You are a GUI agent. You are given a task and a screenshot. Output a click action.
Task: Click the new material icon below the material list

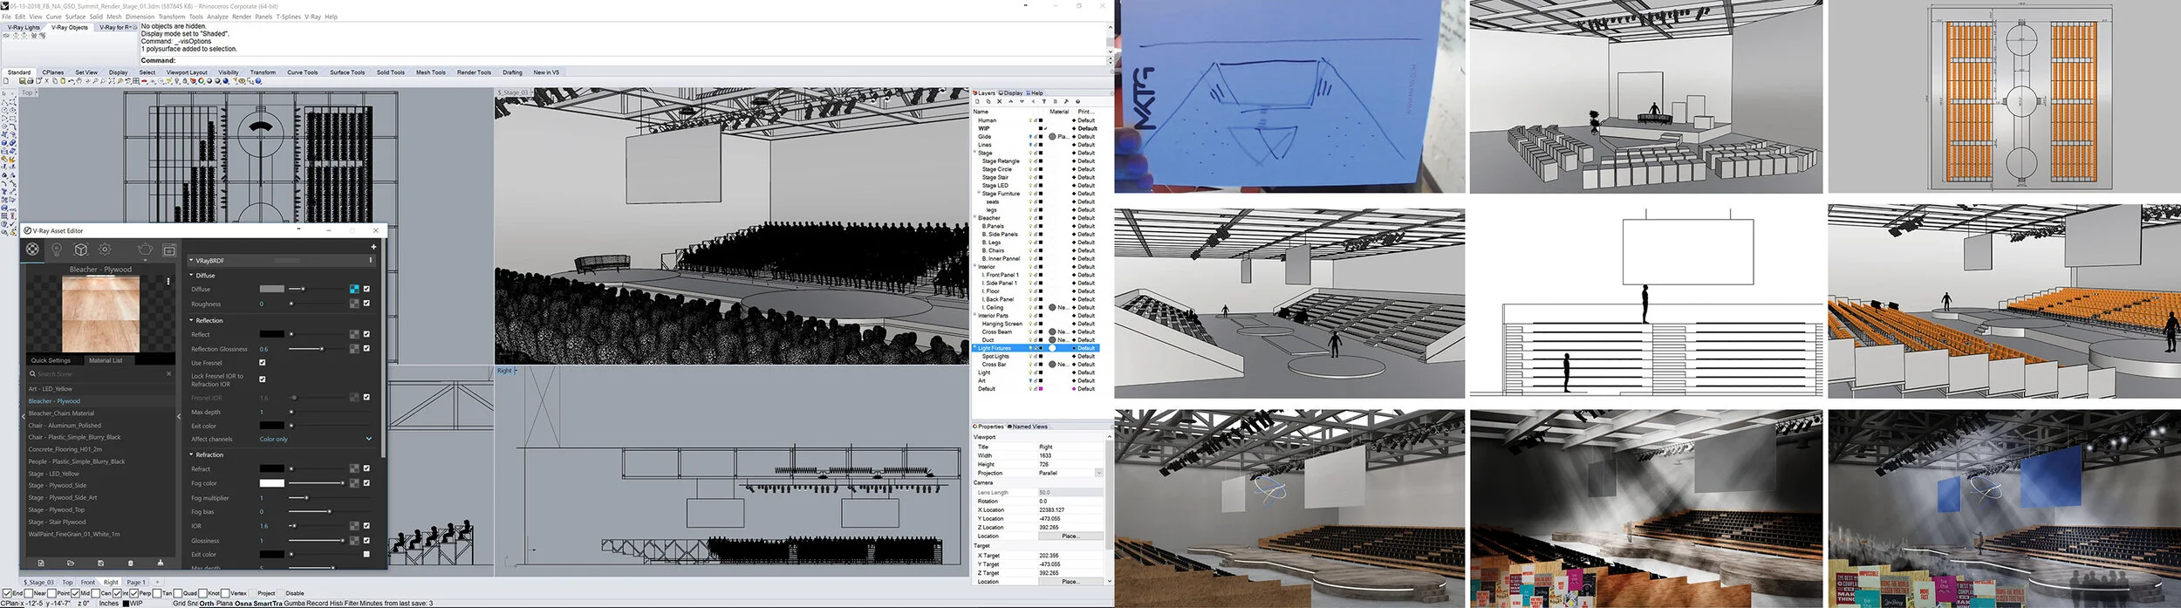[x=41, y=563]
